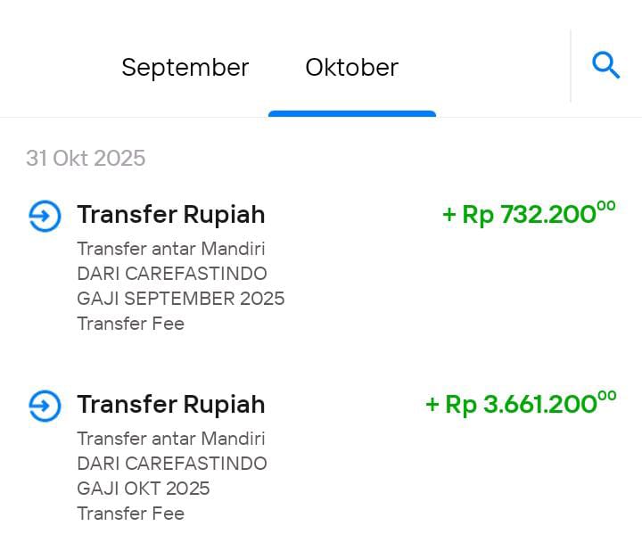This screenshot has width=642, height=551.
Task: Select the GAJI SEPTEMBER 2025 description line
Action: 181,299
